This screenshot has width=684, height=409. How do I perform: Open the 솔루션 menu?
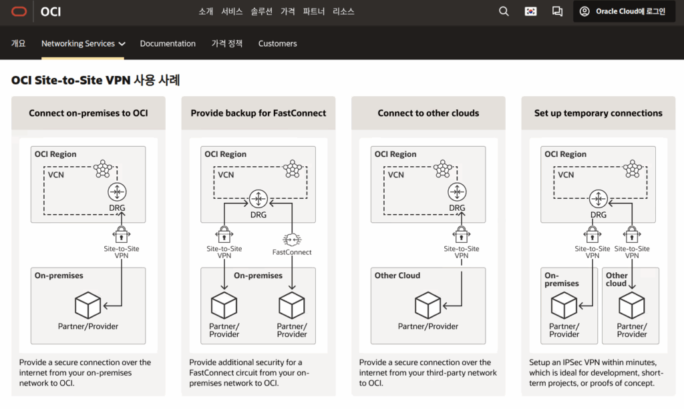pyautogui.click(x=262, y=11)
